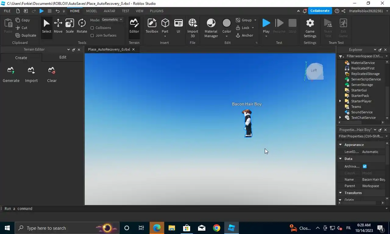390x234 pixels.
Task: Click the new file icon
Action: 18,11
